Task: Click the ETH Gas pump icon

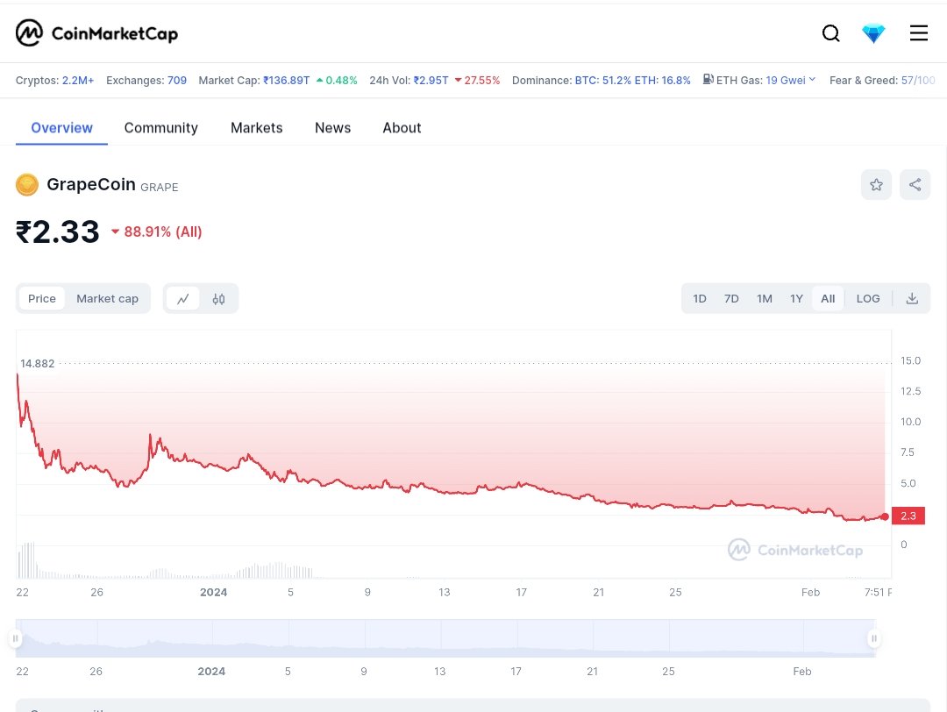Action: (708, 80)
